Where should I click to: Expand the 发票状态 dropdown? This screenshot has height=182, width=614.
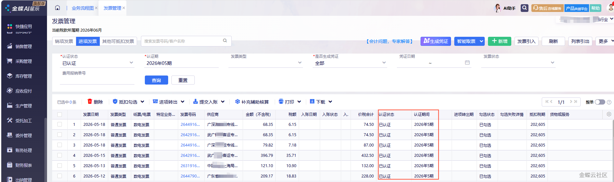(552, 63)
